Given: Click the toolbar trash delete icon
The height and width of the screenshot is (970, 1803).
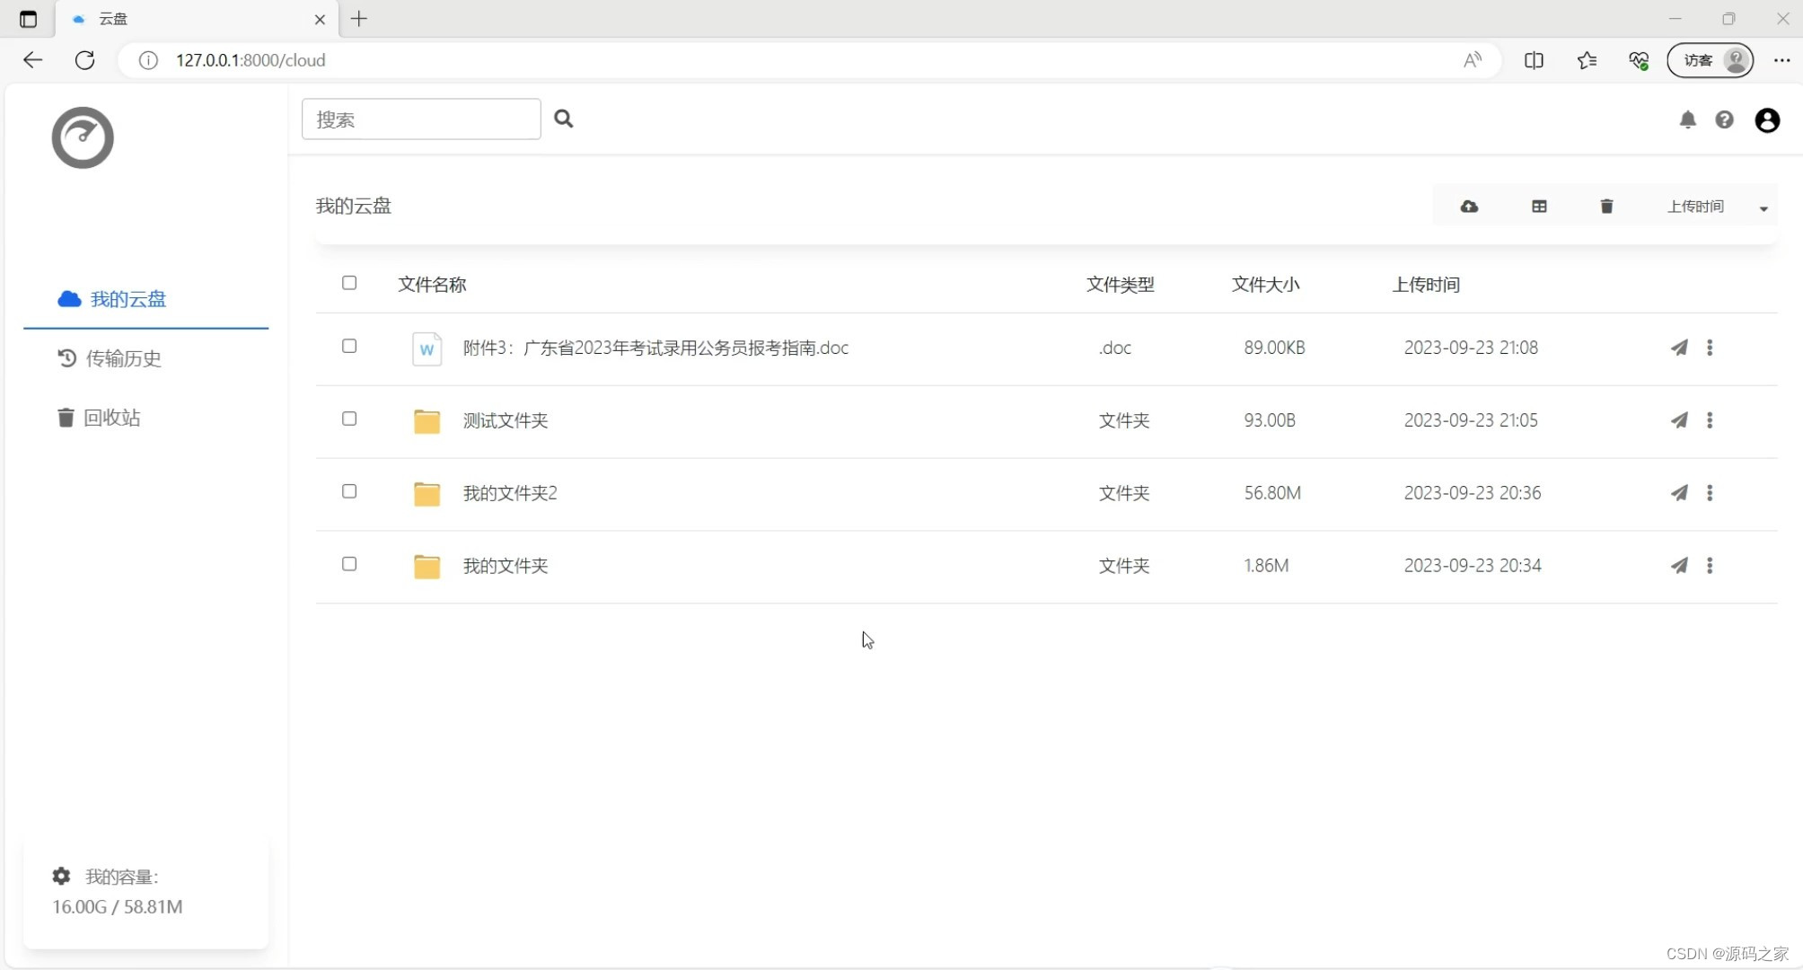Looking at the screenshot, I should pyautogui.click(x=1606, y=207).
